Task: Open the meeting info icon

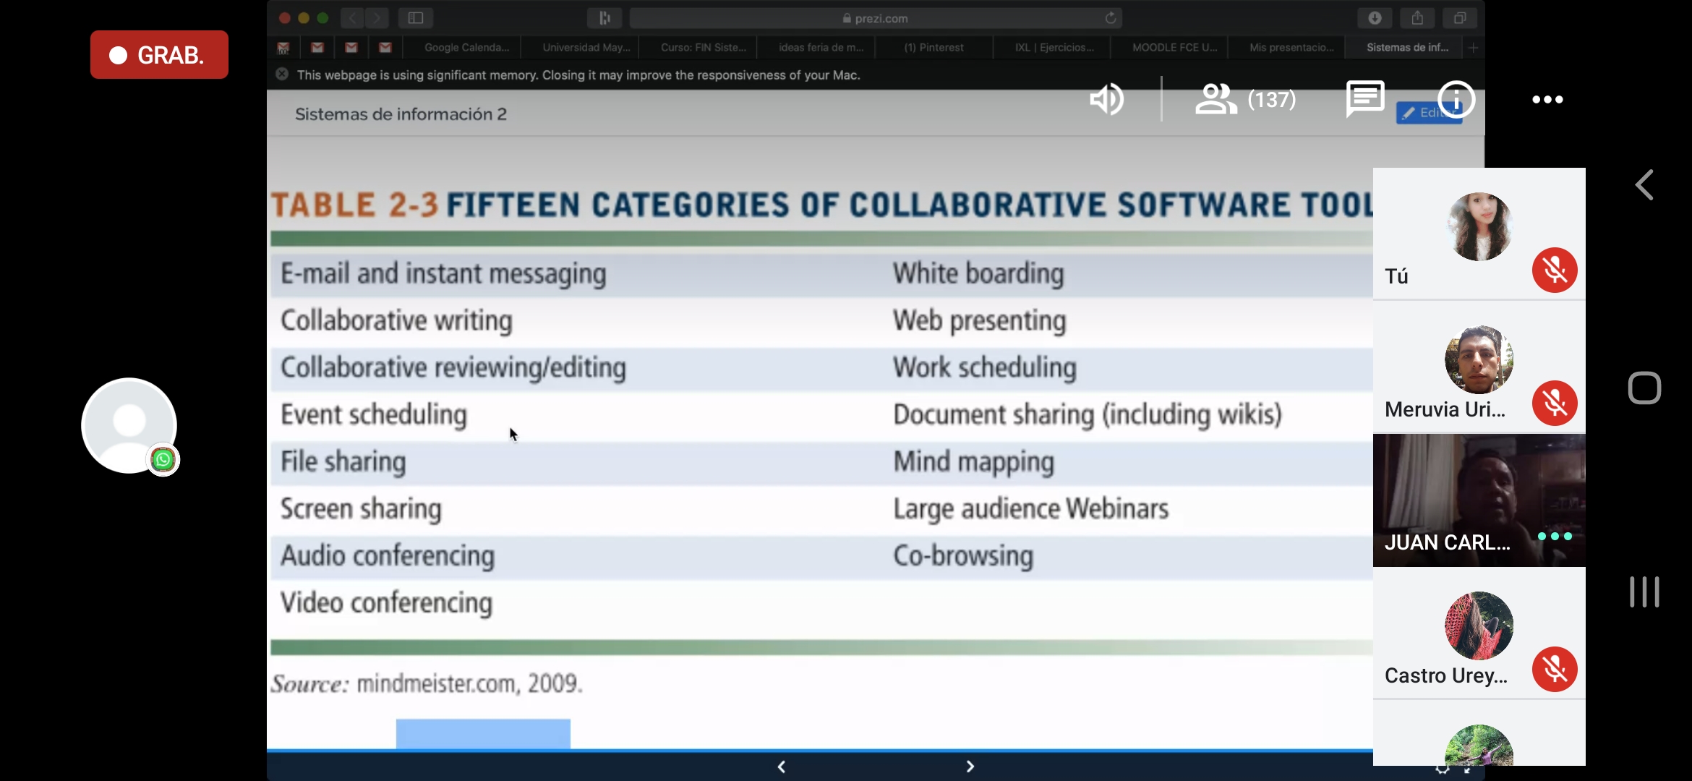Action: (1456, 99)
